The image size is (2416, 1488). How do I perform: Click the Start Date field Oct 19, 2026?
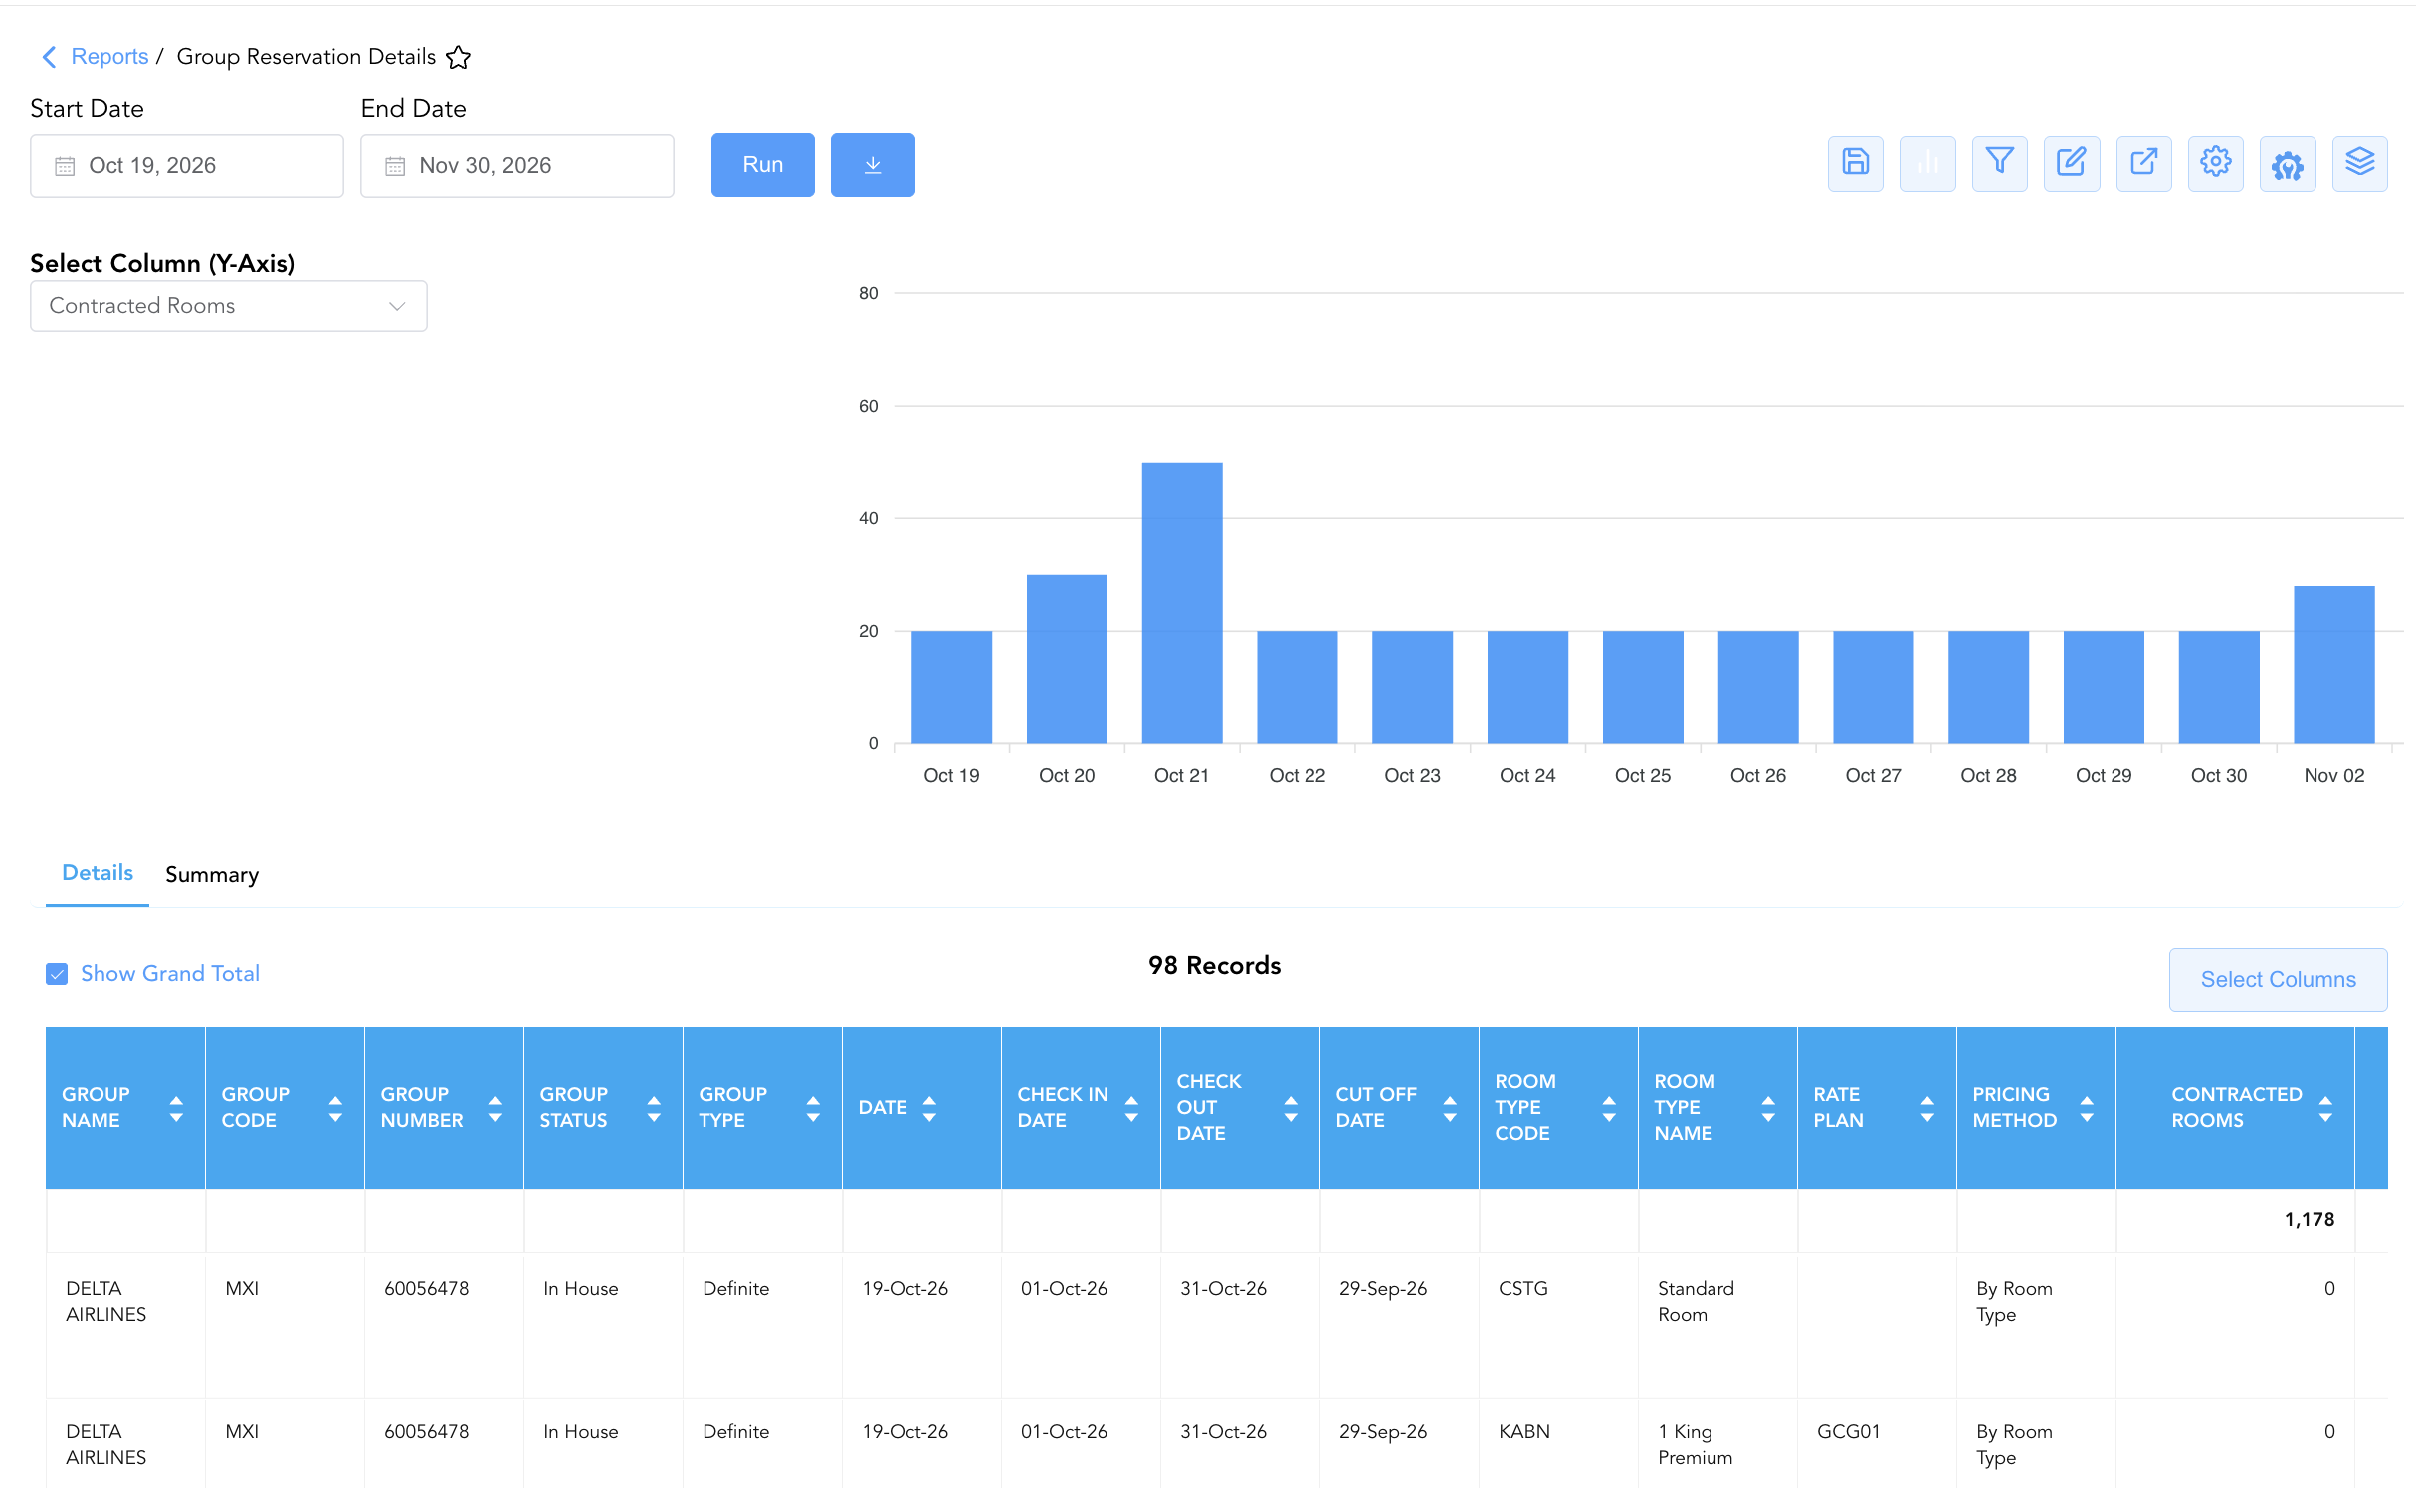tap(187, 166)
